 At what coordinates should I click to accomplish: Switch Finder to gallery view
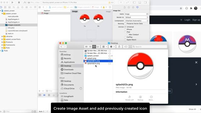(x=98, y=47)
